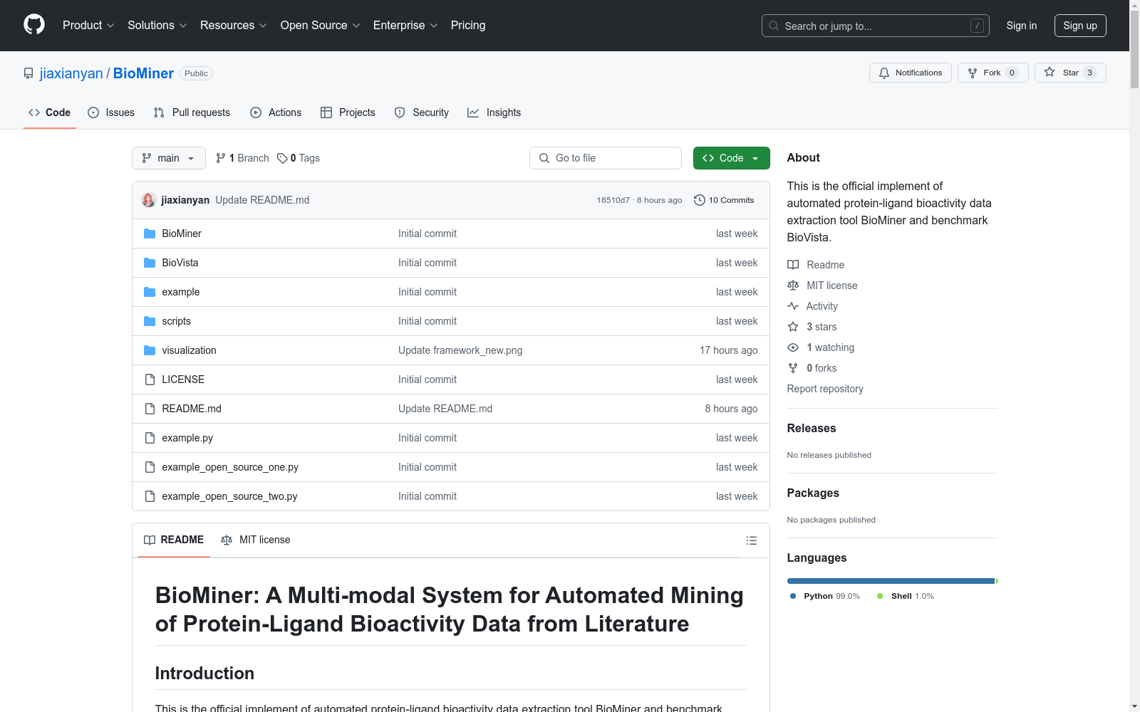The height and width of the screenshot is (712, 1140).
Task: Click the Shell 1.0% language entry
Action: (906, 596)
